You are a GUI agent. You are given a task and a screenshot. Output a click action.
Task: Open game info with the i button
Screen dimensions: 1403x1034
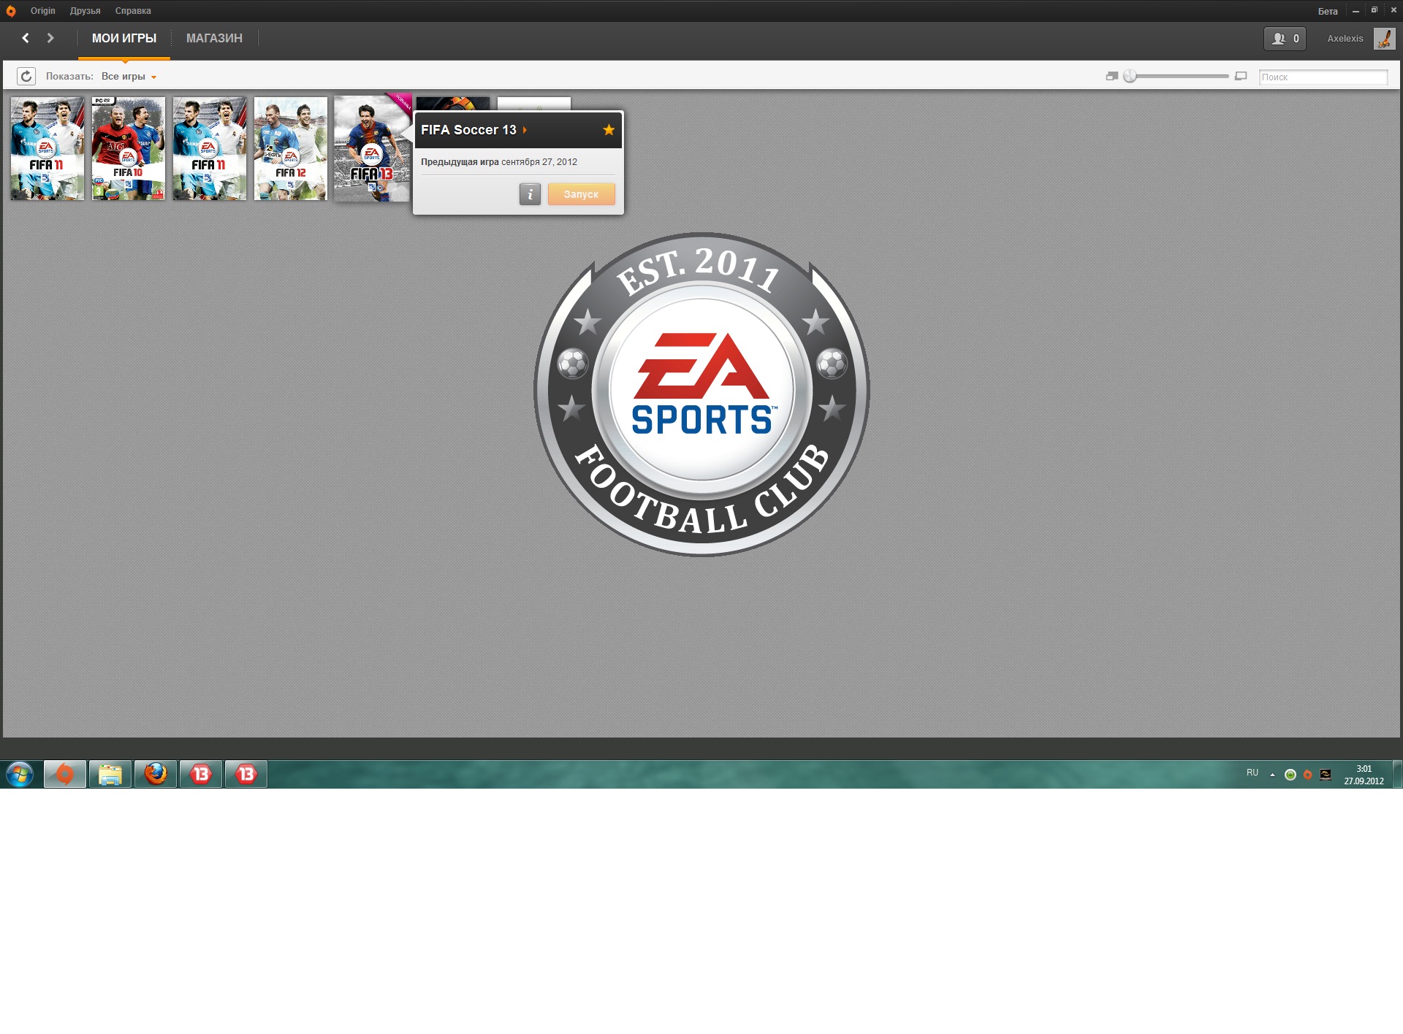pyautogui.click(x=530, y=194)
